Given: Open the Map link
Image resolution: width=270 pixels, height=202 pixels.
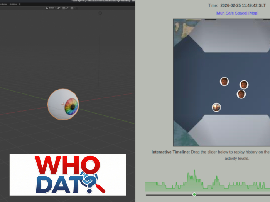Looking at the screenshot, I should pos(253,13).
